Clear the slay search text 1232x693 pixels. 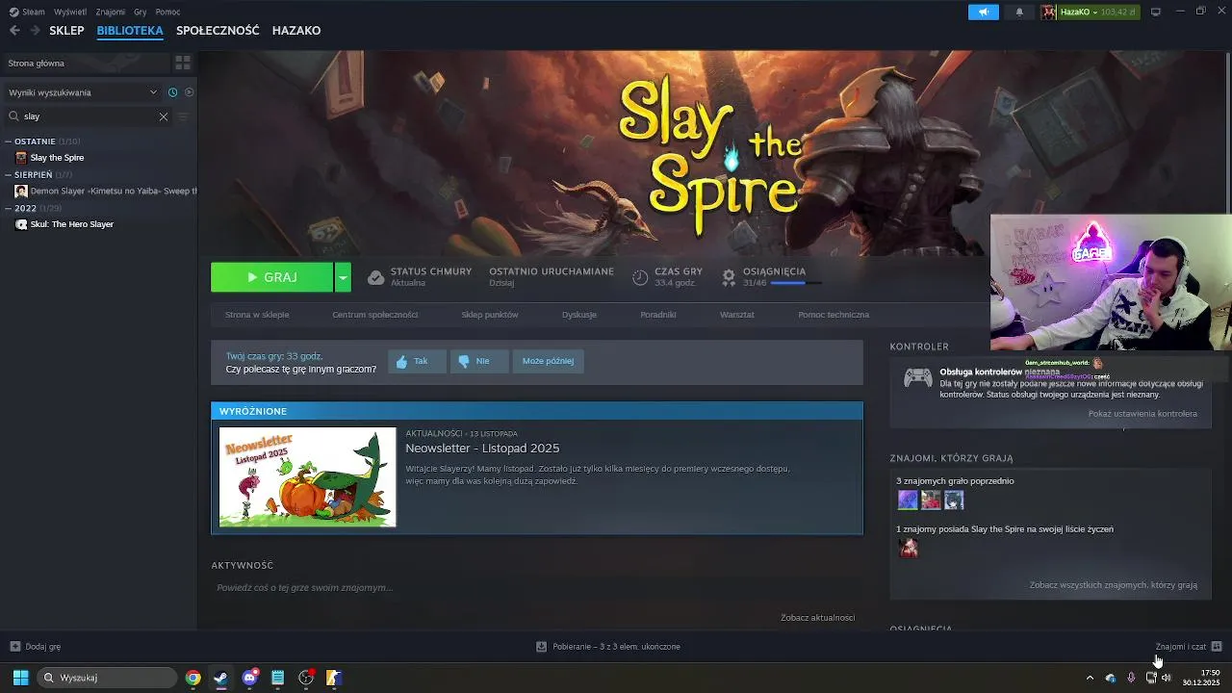[x=164, y=116]
